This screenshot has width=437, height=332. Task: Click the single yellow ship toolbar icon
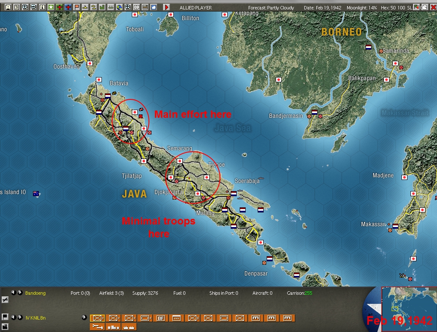[85, 7]
